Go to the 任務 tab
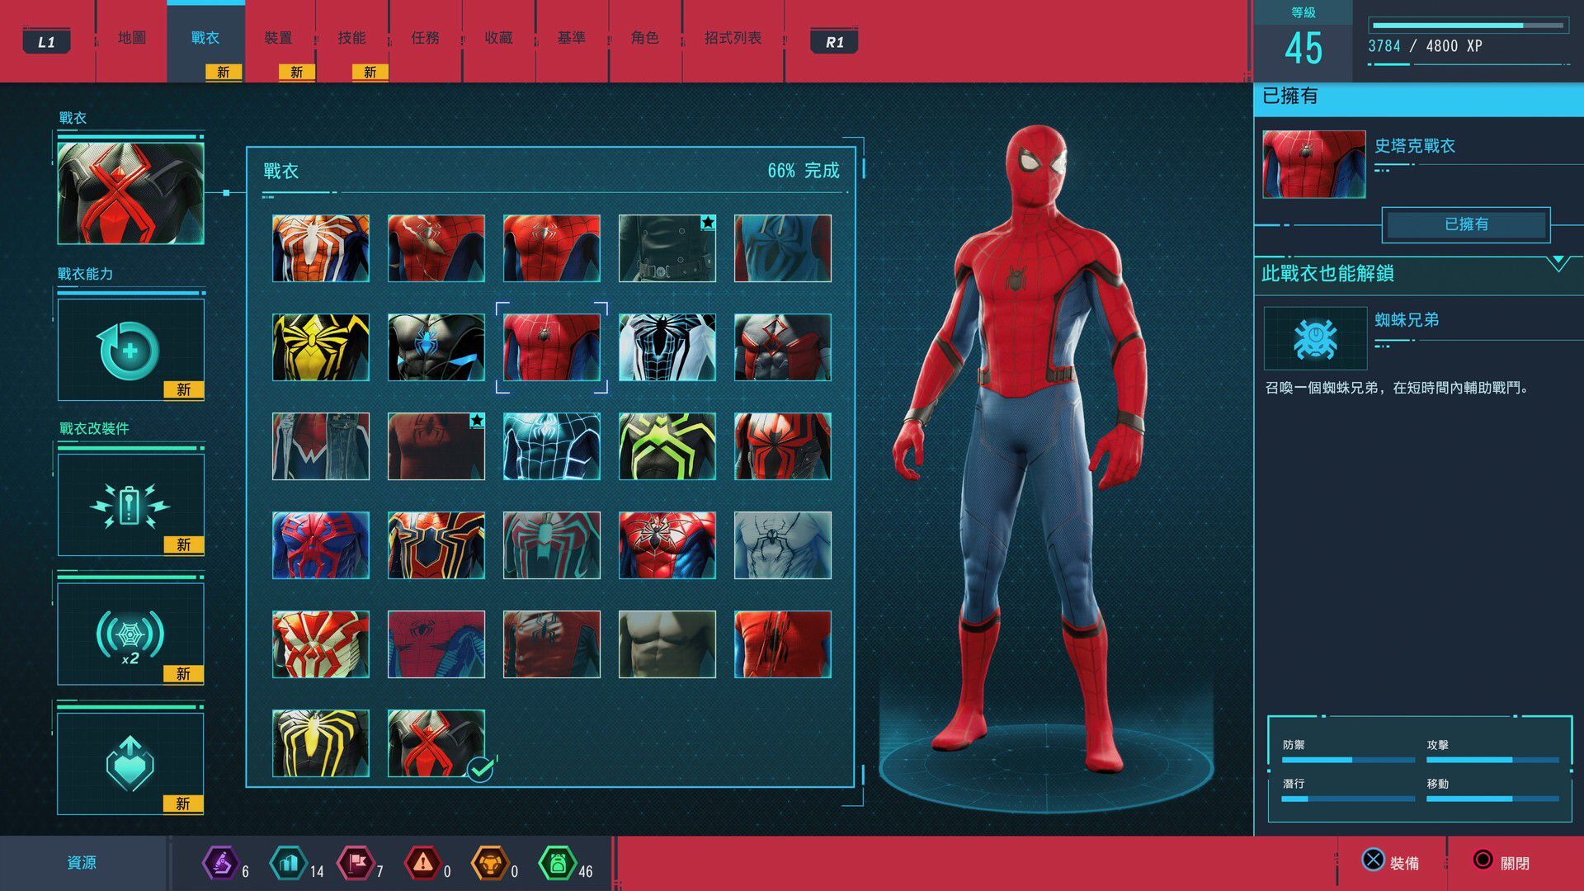1584x891 pixels. coord(425,38)
